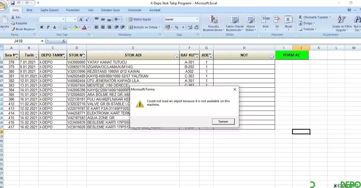Open font name combo box
Screen dimensions: 361x188
[x=52, y=19]
